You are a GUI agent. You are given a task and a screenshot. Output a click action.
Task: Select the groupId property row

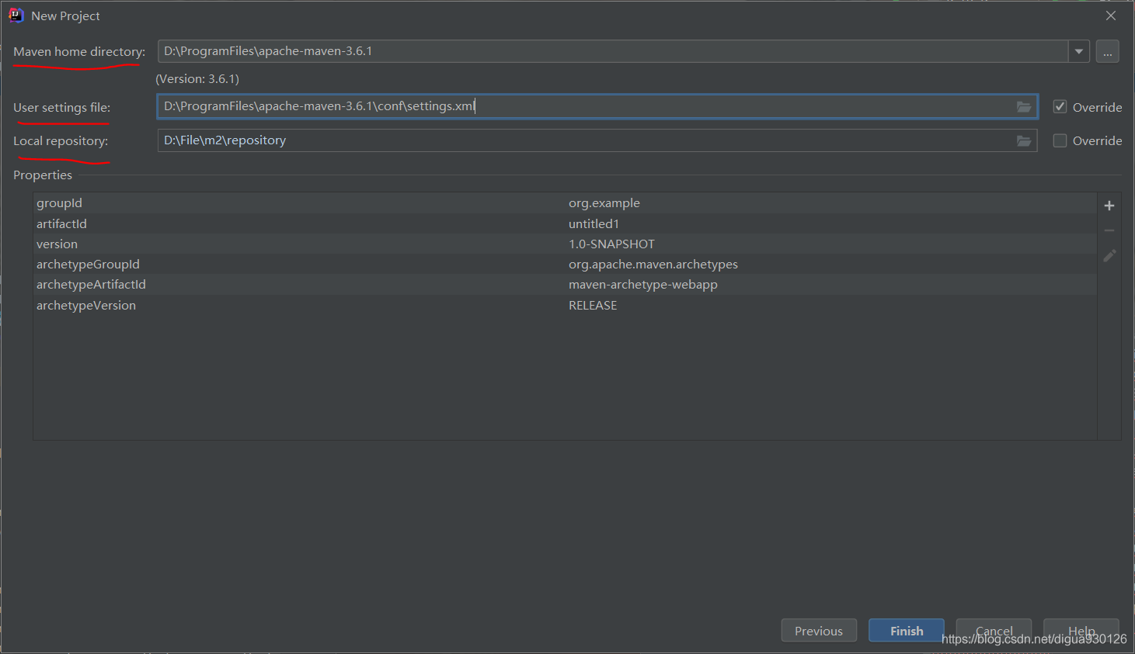565,203
